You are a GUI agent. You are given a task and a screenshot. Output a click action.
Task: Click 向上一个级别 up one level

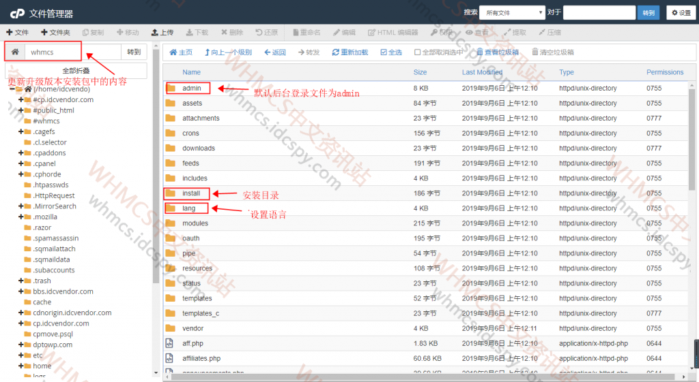(x=228, y=52)
